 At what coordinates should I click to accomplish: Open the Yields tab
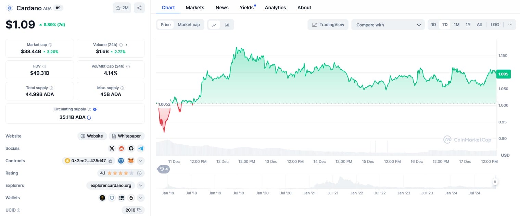247,8
